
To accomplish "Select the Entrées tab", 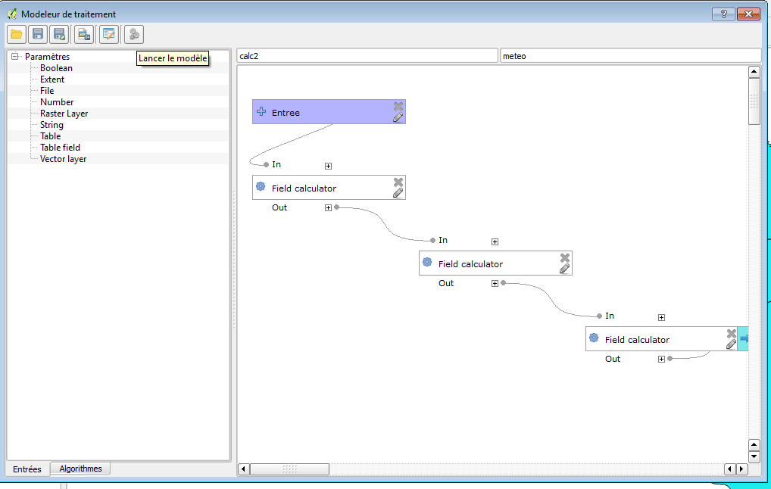I will pos(27,469).
